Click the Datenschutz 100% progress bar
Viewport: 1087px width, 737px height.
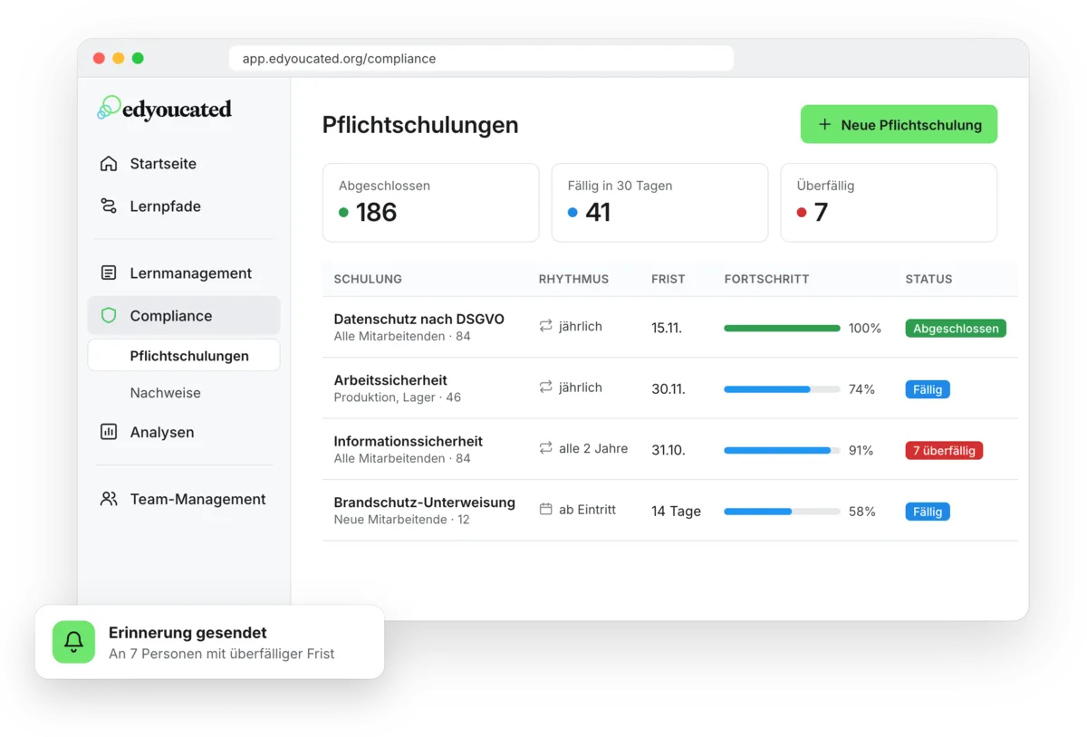[x=782, y=329]
